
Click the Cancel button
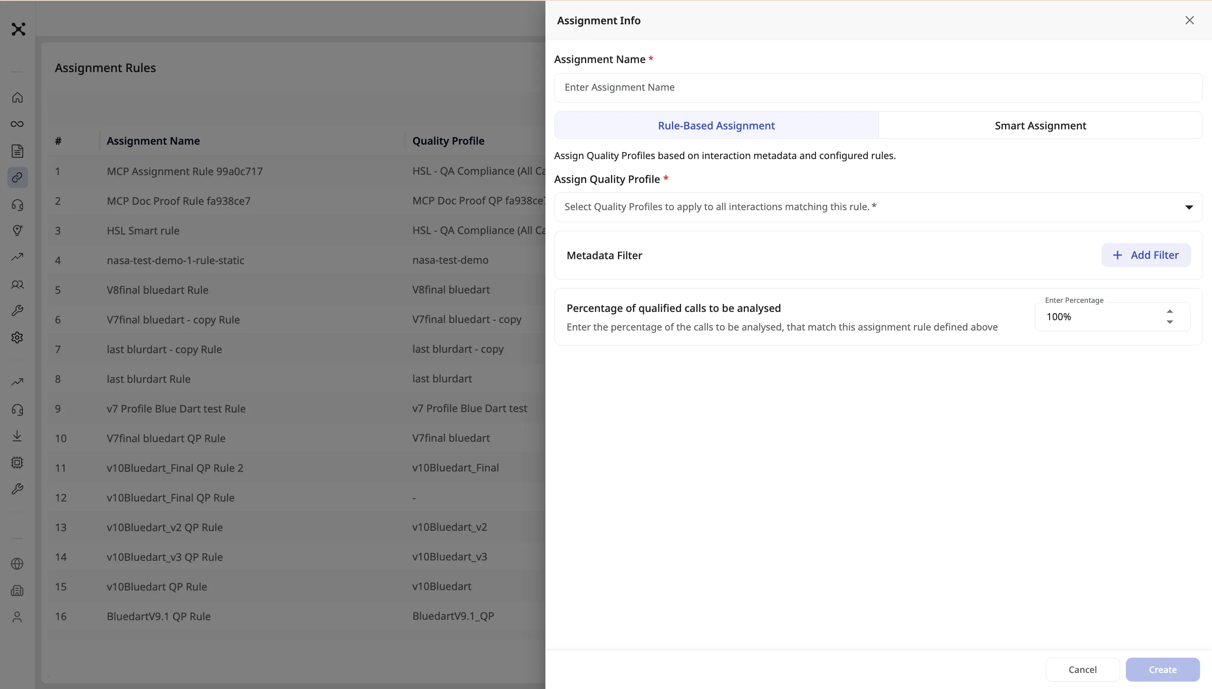click(x=1082, y=670)
